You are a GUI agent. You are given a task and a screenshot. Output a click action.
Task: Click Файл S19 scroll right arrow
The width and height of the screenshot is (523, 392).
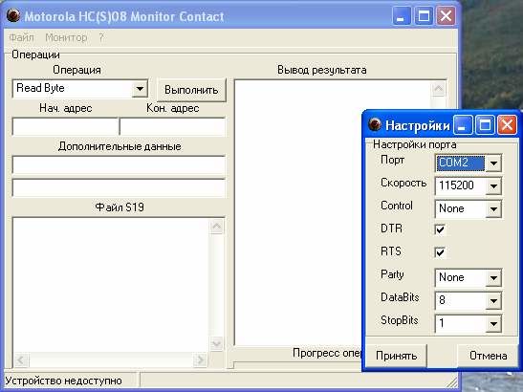[201, 360]
